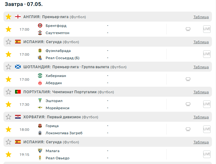This screenshot has width=216, height=164.
Task: Click the LIVE icon for Brentford match
Action: (x=207, y=29)
